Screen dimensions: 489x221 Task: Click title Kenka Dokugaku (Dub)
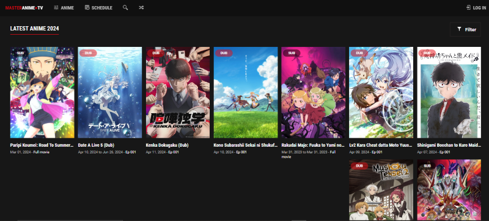click(x=167, y=145)
